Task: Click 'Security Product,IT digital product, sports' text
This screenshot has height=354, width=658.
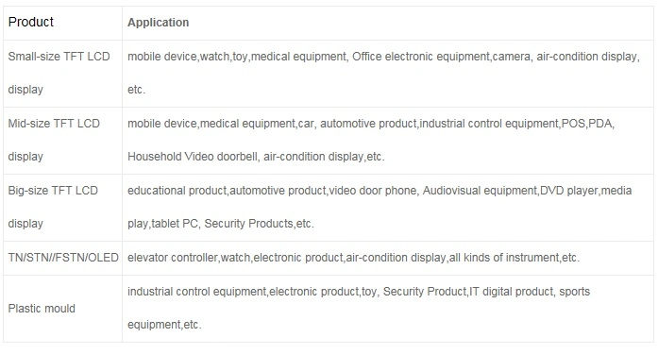Action: pyautogui.click(x=486, y=292)
